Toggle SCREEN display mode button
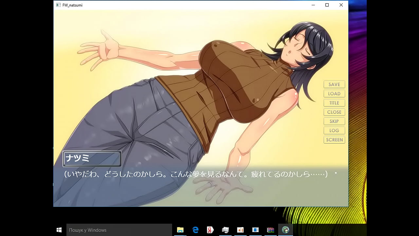The width and height of the screenshot is (419, 236). 334,140
